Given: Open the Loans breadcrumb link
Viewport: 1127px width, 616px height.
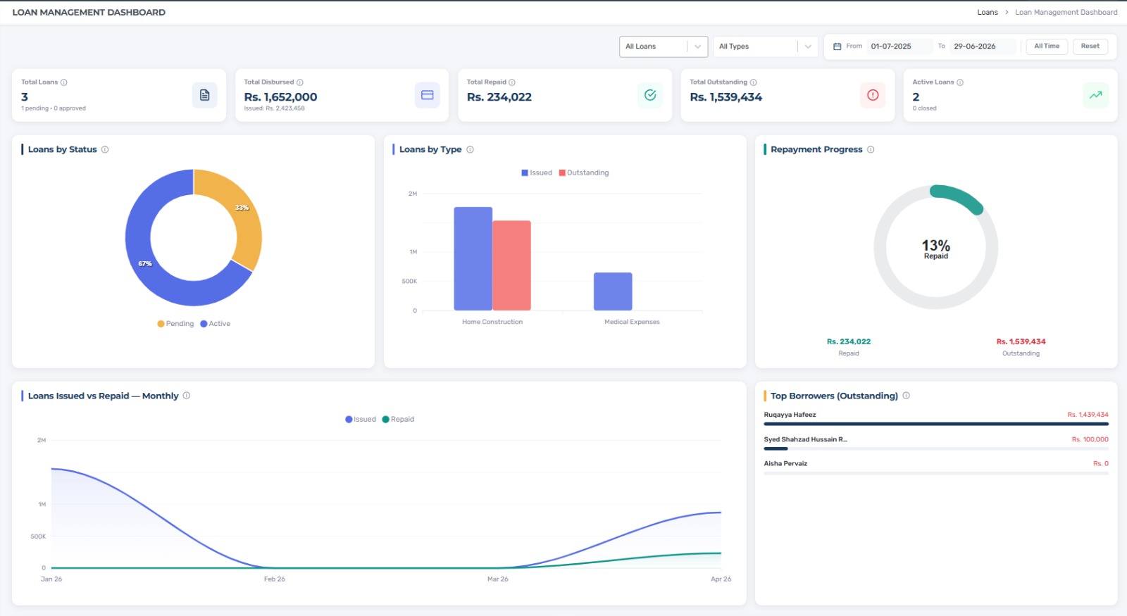Looking at the screenshot, I should (988, 12).
